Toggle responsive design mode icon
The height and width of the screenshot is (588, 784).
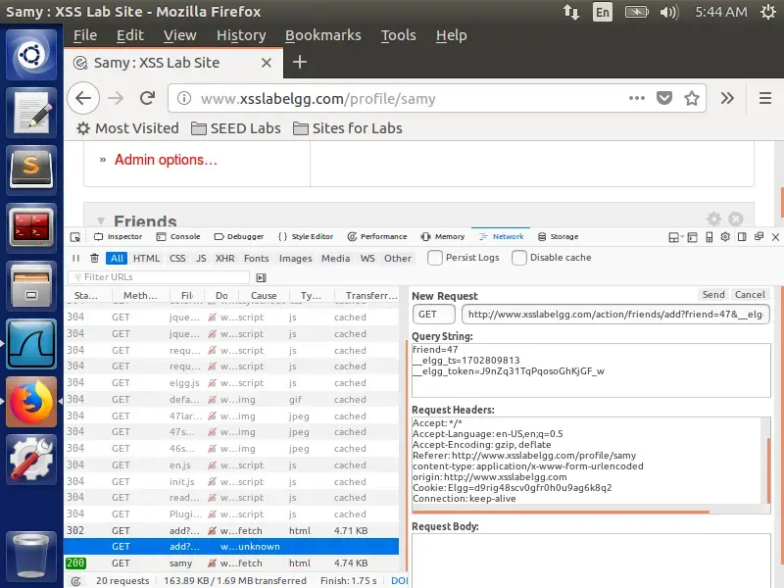point(709,237)
